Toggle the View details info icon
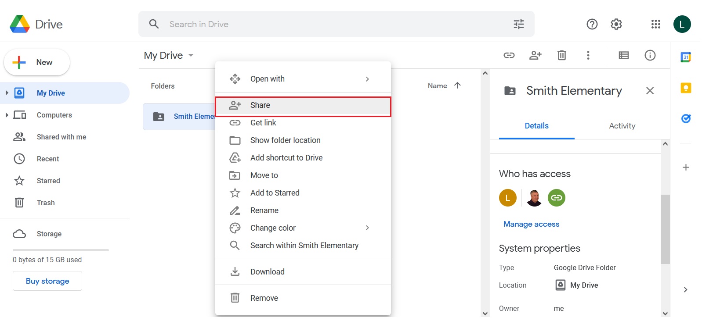This screenshot has height=335, width=702. pos(650,55)
